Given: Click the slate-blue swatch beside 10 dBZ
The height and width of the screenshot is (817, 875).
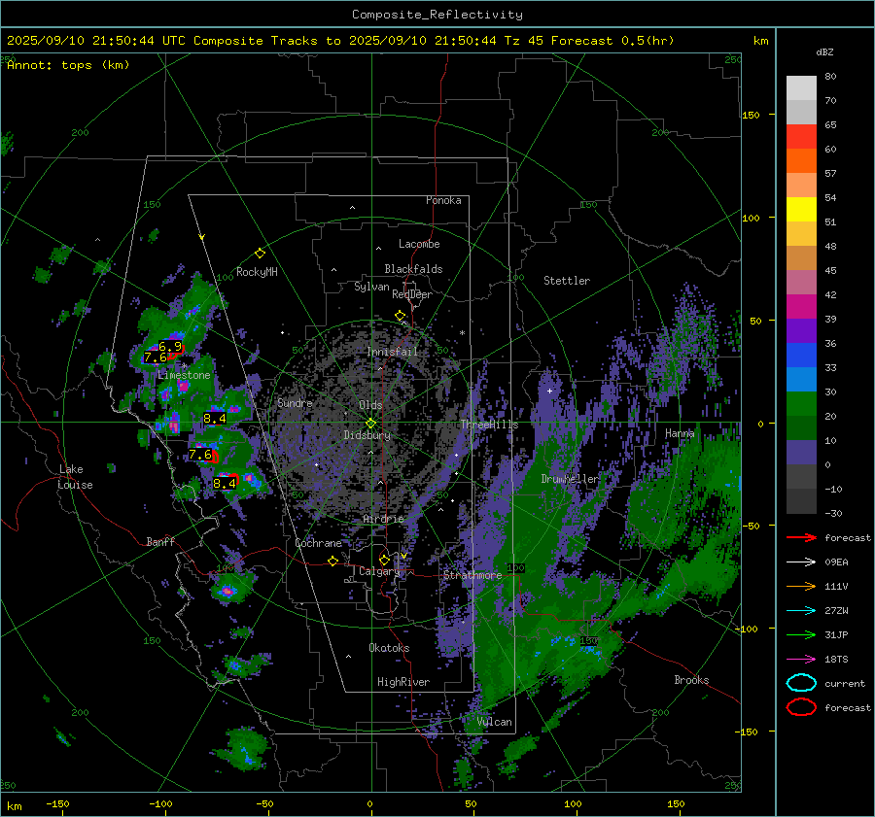Looking at the screenshot, I should click(x=801, y=453).
